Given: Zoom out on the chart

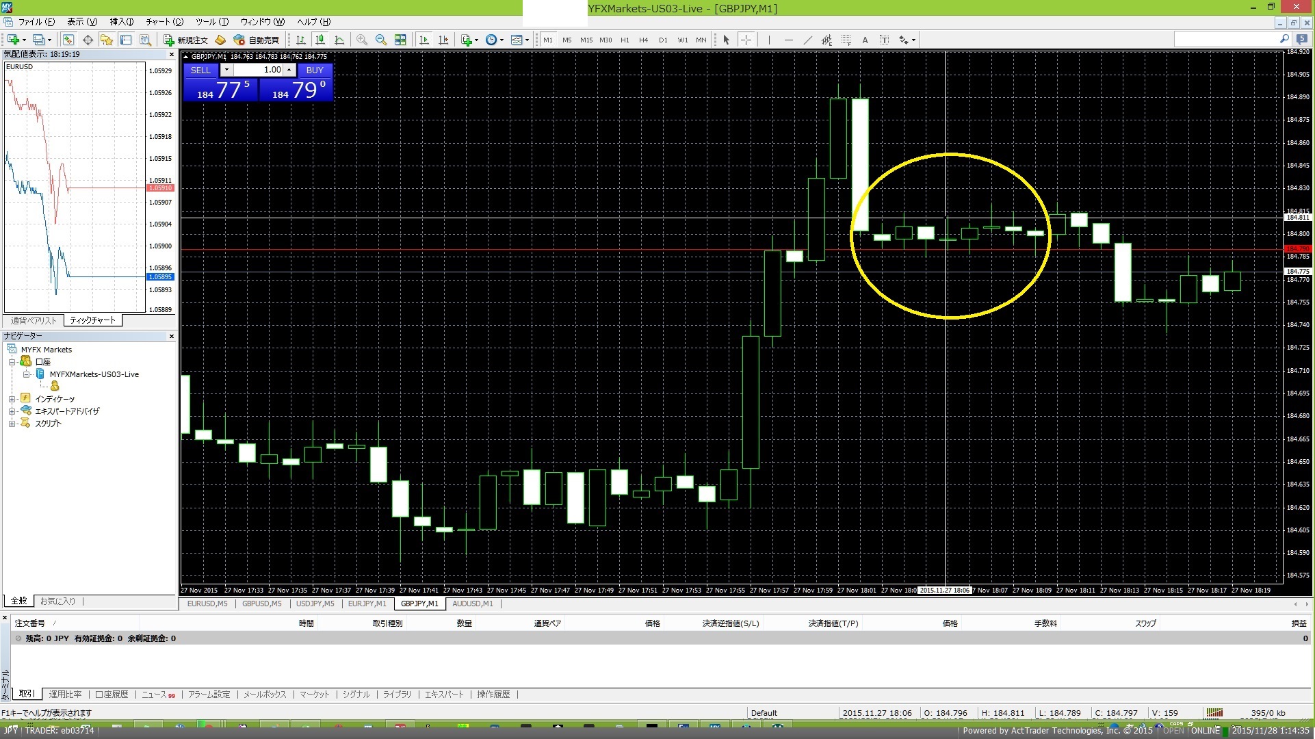Looking at the screenshot, I should (x=381, y=40).
